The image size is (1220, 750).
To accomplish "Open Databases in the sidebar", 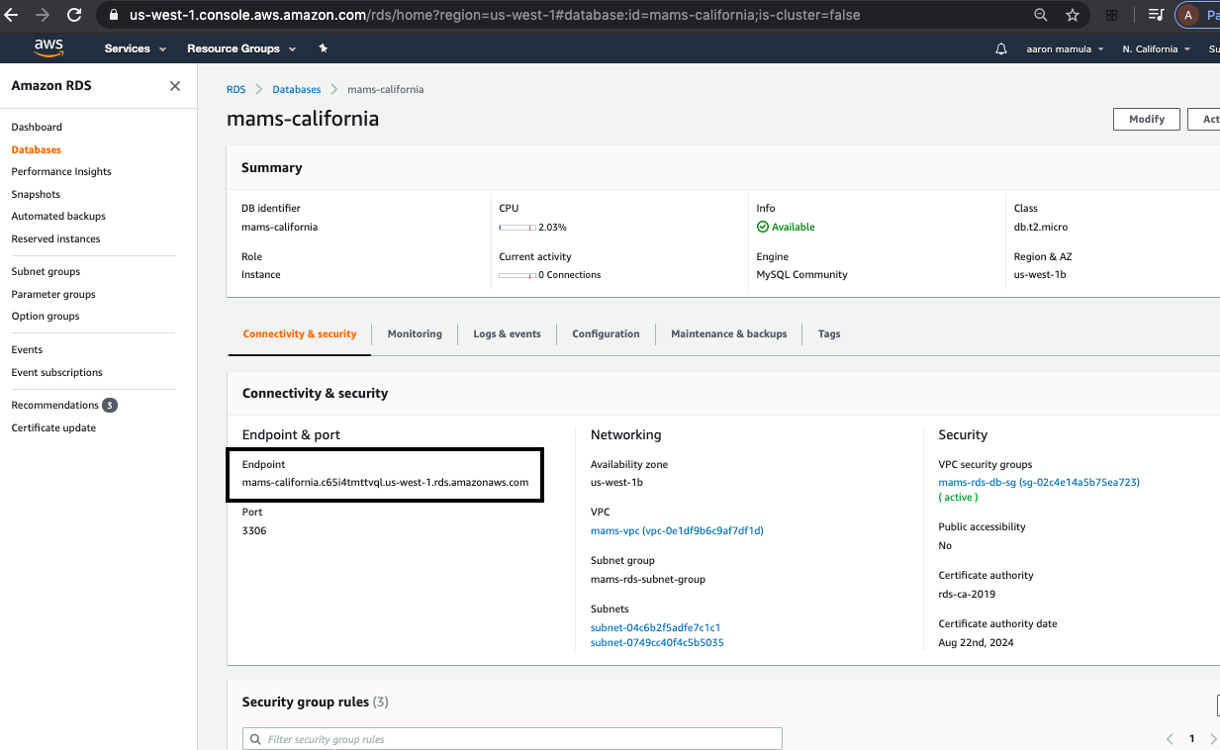I will tap(36, 149).
